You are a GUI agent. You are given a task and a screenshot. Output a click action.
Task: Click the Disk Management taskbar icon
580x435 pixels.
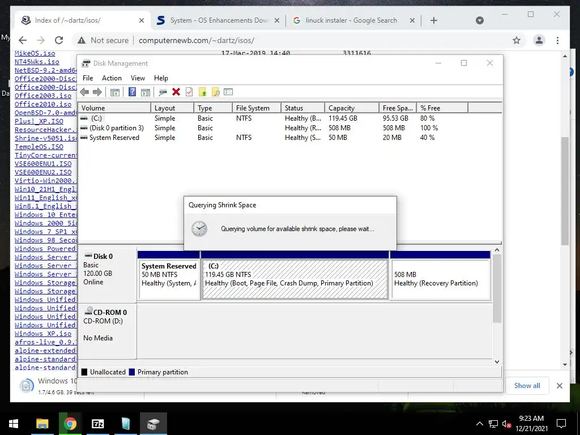click(x=153, y=424)
